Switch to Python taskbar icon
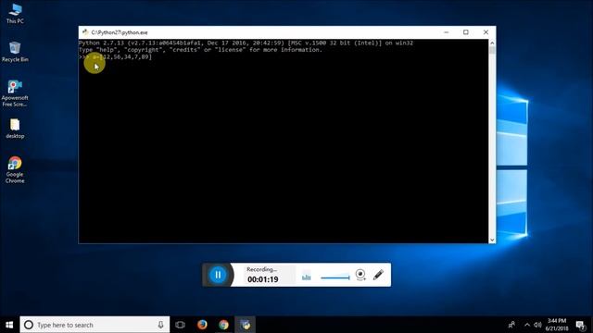 [x=245, y=325]
